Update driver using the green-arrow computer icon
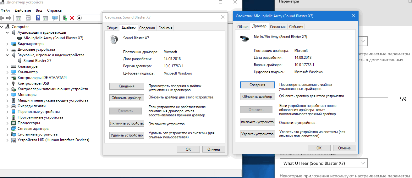Screen dimensions: 412x178 [x=65, y=18]
